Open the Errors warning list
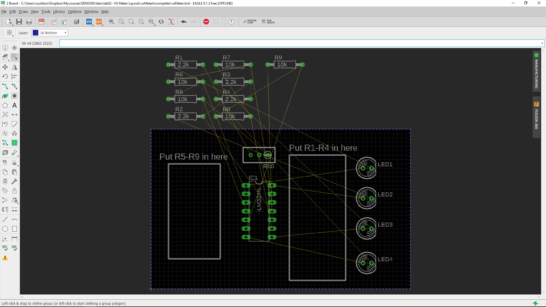 (x=5, y=258)
